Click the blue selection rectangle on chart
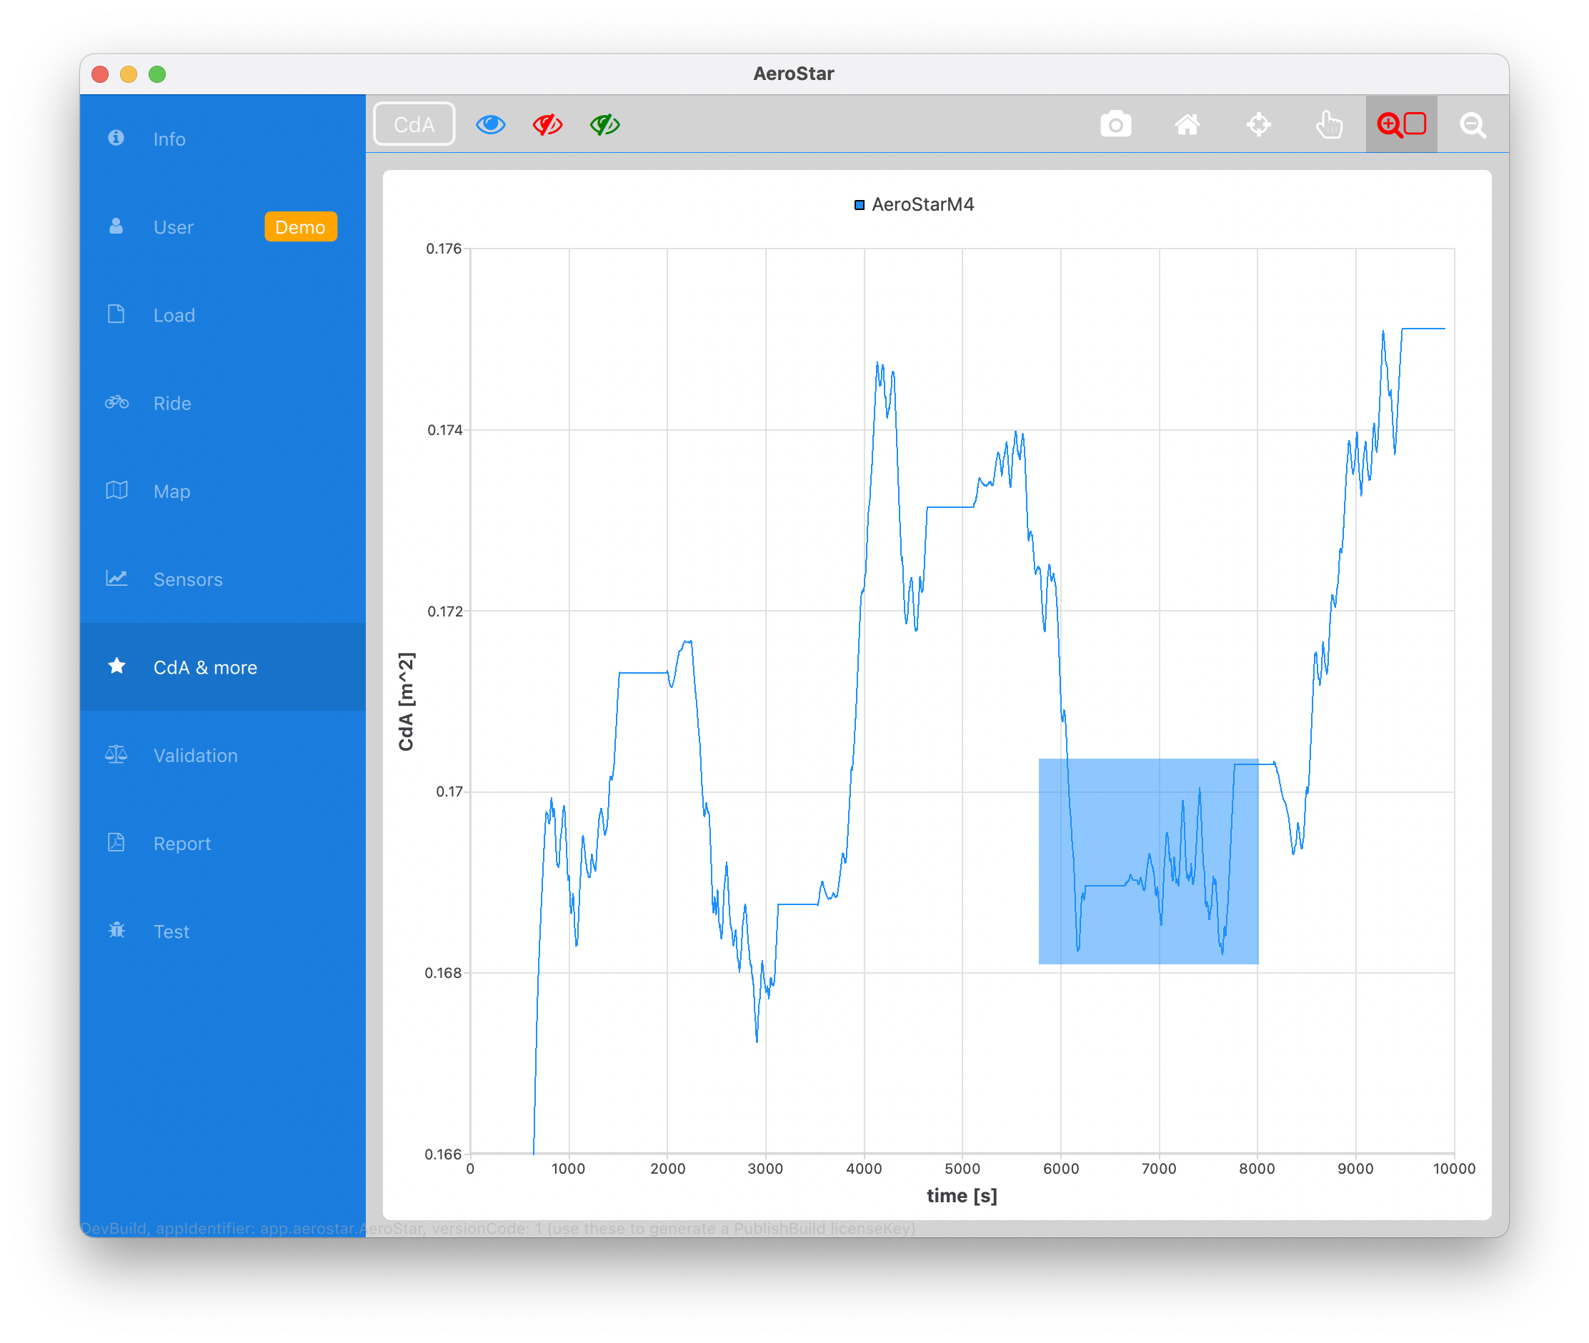This screenshot has width=1589, height=1343. coord(1147,861)
